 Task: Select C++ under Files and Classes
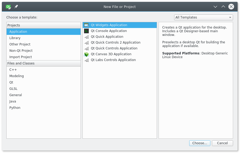click(13, 70)
